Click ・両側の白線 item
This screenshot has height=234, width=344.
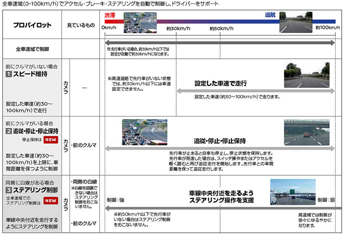click(x=84, y=182)
